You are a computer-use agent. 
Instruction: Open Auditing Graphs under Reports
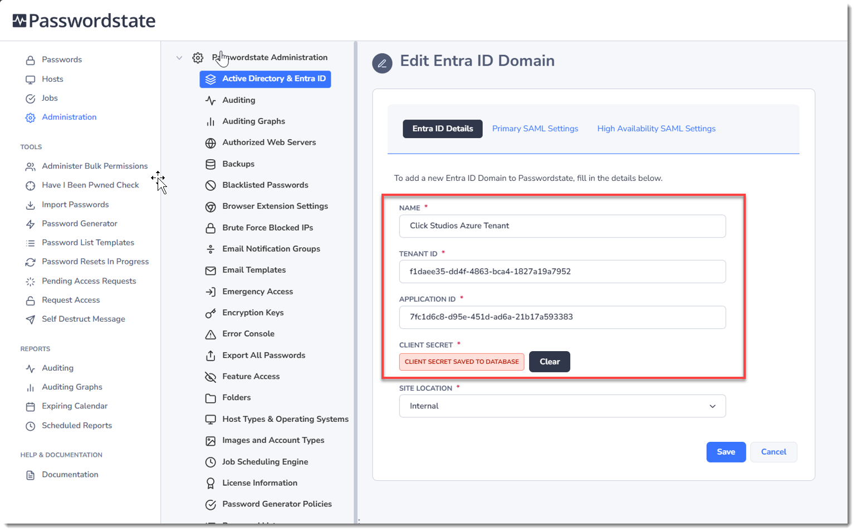click(x=72, y=387)
